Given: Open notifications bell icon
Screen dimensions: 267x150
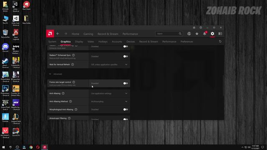Looking at the screenshot, I should pyautogui.click(x=205, y=34).
